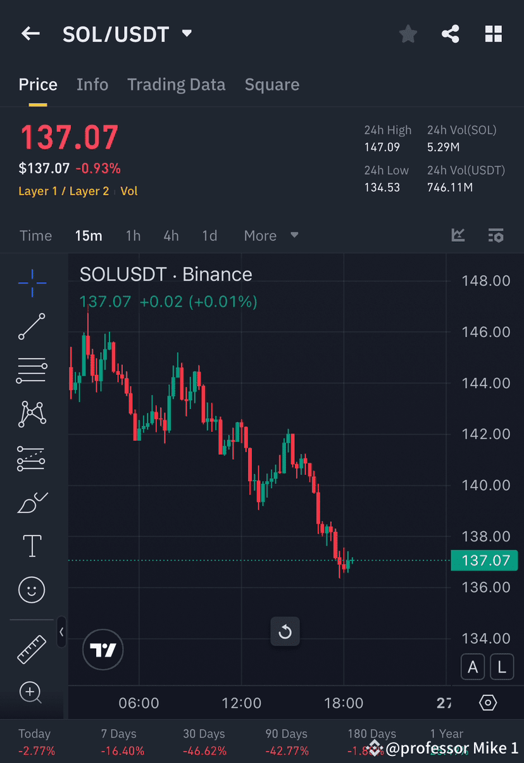This screenshot has width=524, height=763.
Task: Collapse the drawing tools sidebar
Action: tap(61, 631)
